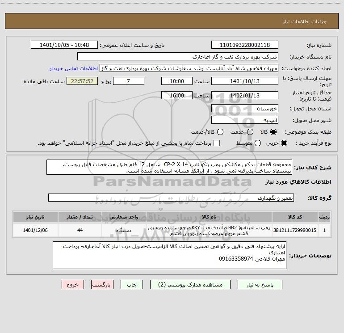Click the unit cell دستگاه

tap(124, 230)
